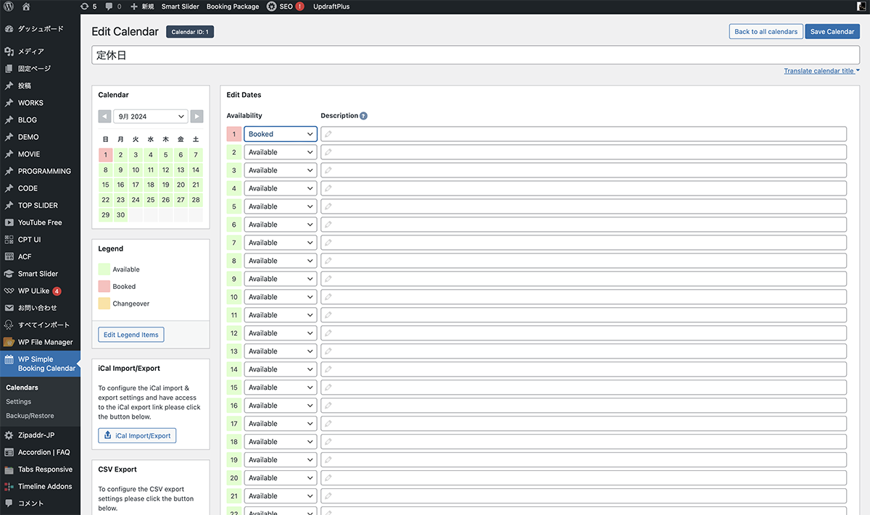Viewport: 870px width, 515px height.
Task: Open availability dropdown for day 10
Action: [280, 297]
